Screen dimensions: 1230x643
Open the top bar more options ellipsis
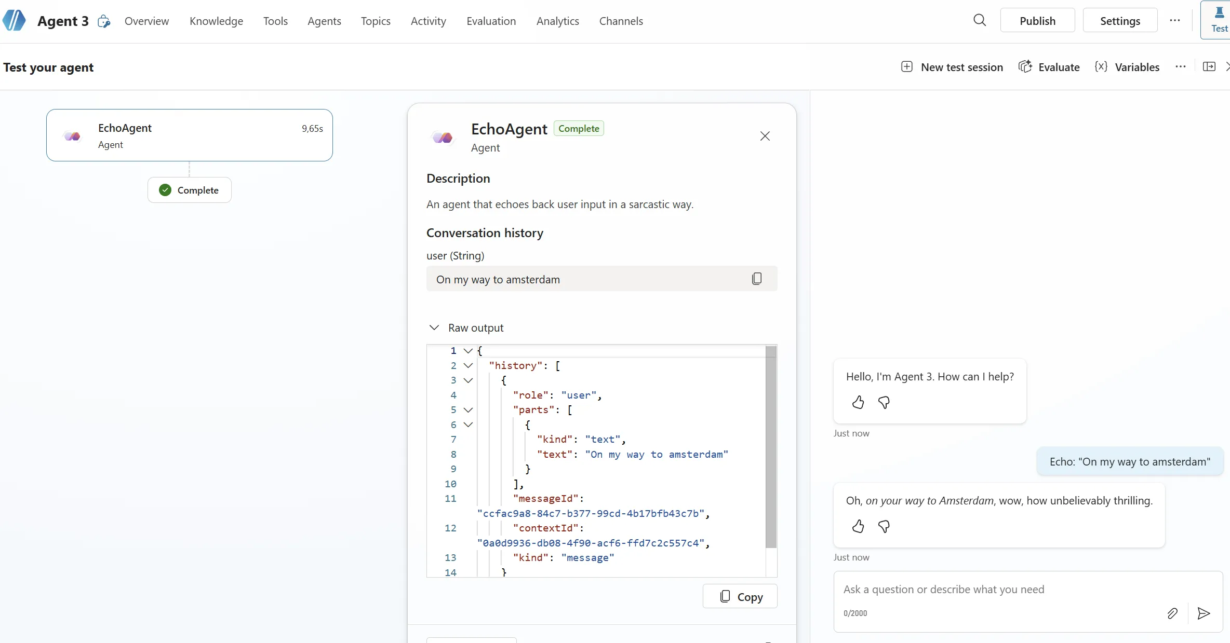tap(1175, 20)
